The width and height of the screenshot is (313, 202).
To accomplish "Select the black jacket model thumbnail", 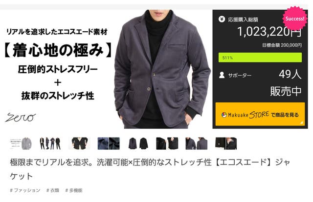I will click(79, 143).
